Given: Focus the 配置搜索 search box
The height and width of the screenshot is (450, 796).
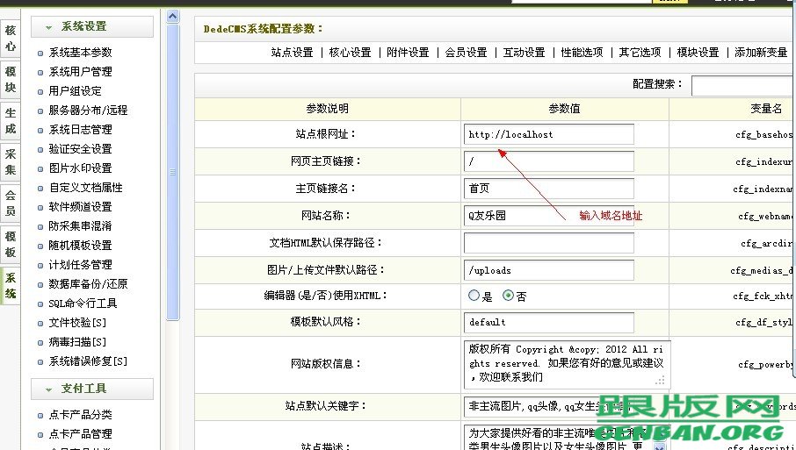Looking at the screenshot, I should 743,86.
